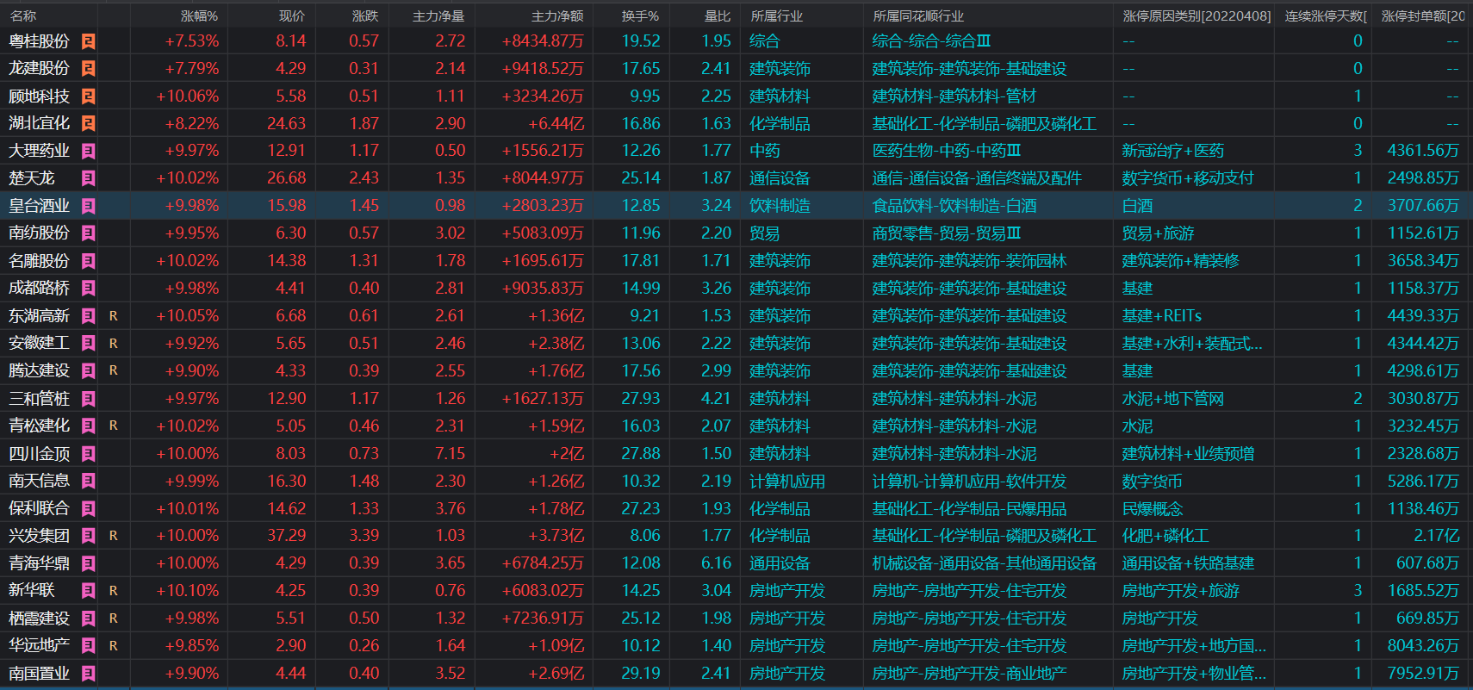
Task: Click price 24.63 in 湖北宜化 row
Action: [286, 123]
